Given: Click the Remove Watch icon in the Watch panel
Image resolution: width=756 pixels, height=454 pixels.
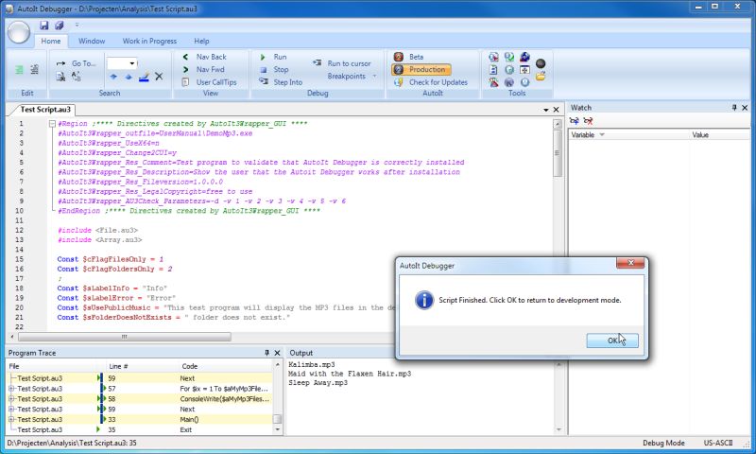Looking at the screenshot, I should coord(588,121).
